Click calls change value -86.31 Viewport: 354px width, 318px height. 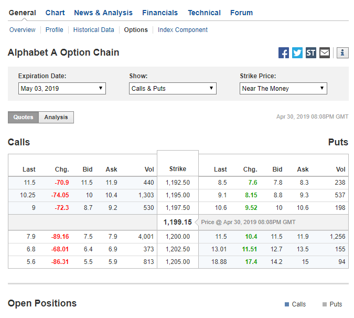pyautogui.click(x=60, y=262)
